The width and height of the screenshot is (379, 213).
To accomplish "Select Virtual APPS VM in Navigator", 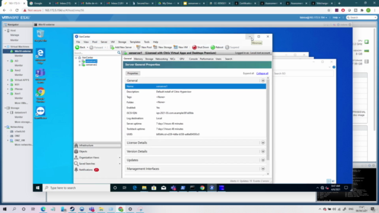I will 22,80.
